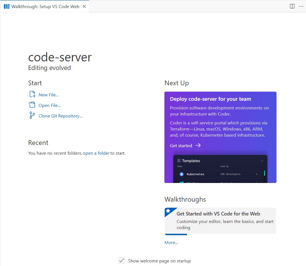This screenshot has height=266, width=306.
Task: Click the Kubernetes logo in Templates preview
Action: pyautogui.click(x=182, y=174)
